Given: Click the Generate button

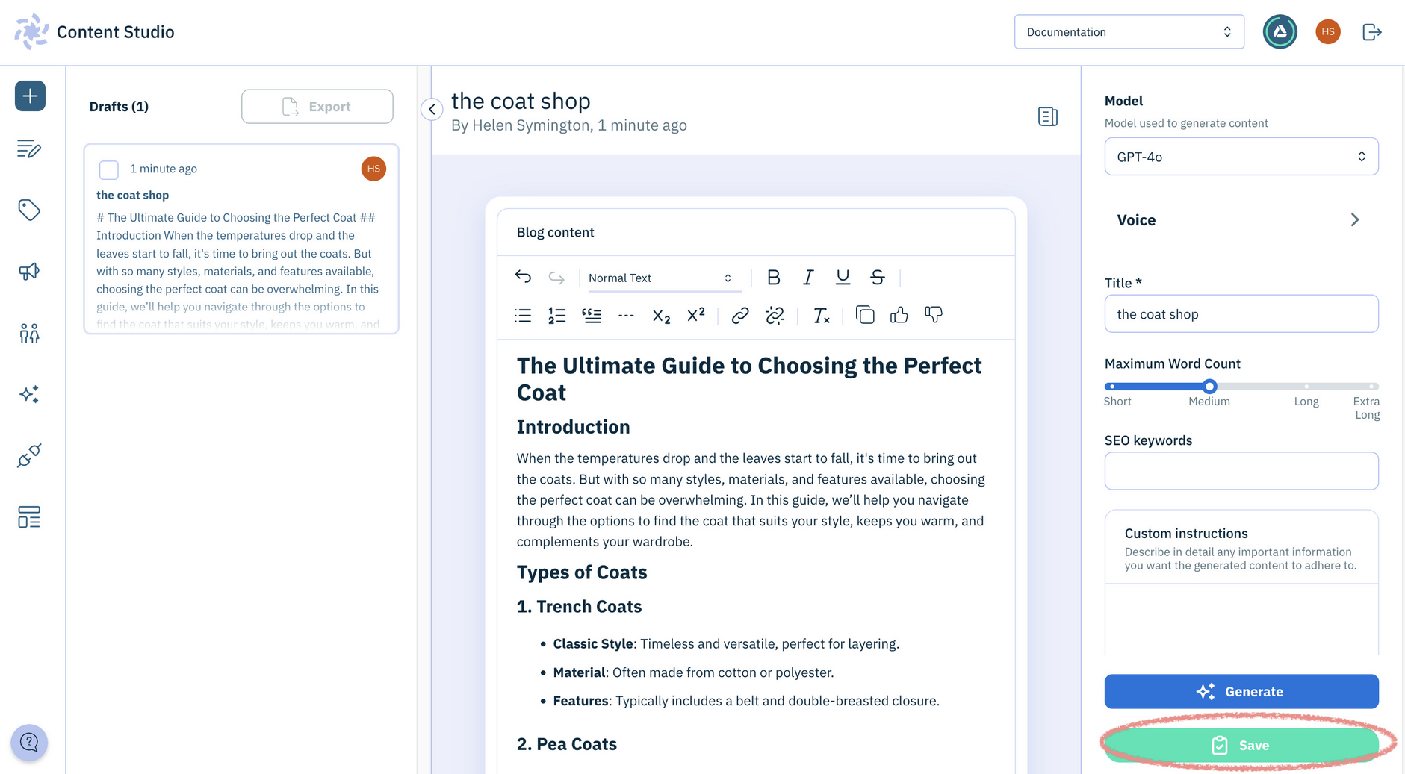Looking at the screenshot, I should [x=1241, y=692].
